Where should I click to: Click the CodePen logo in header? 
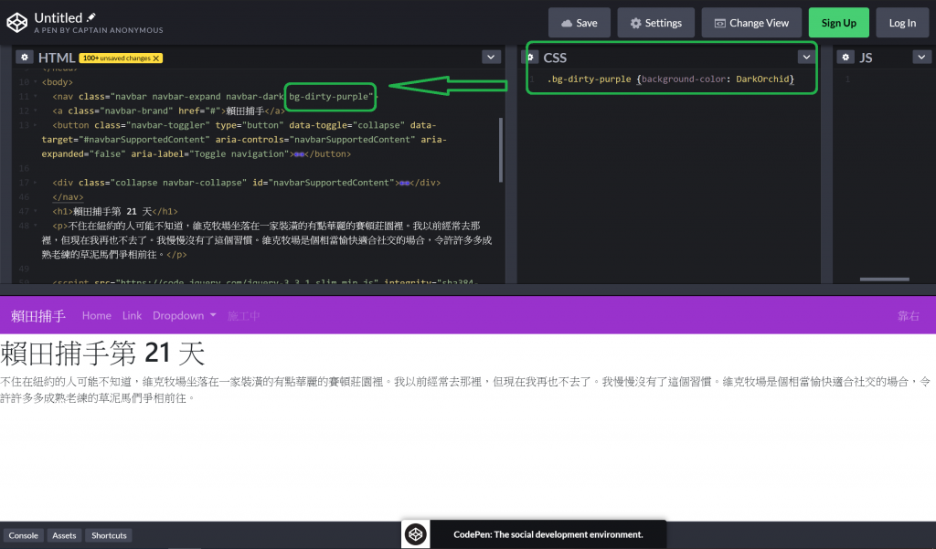pyautogui.click(x=16, y=23)
